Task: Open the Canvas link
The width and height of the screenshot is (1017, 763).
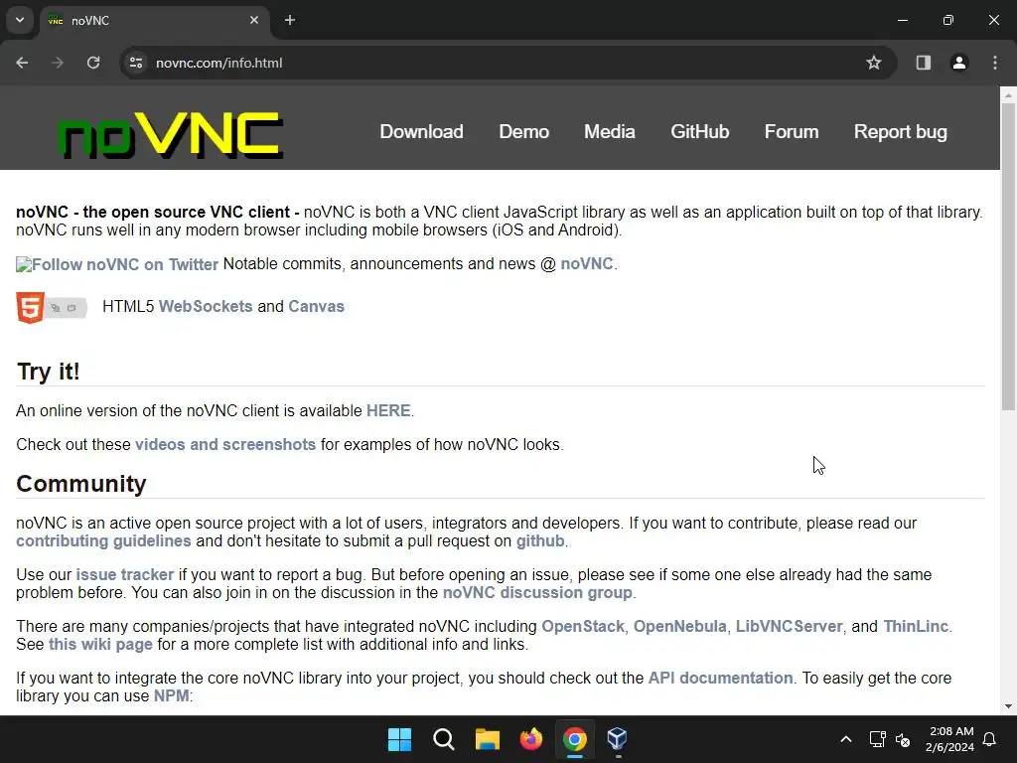Action: click(317, 306)
